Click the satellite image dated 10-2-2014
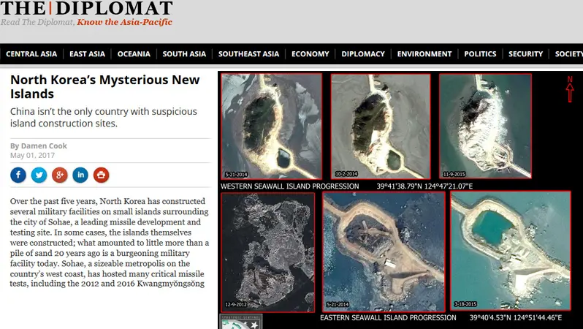 click(x=381, y=126)
